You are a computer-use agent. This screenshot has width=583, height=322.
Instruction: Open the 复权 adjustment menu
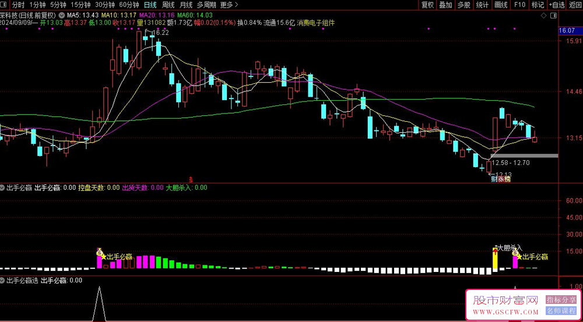point(427,5)
